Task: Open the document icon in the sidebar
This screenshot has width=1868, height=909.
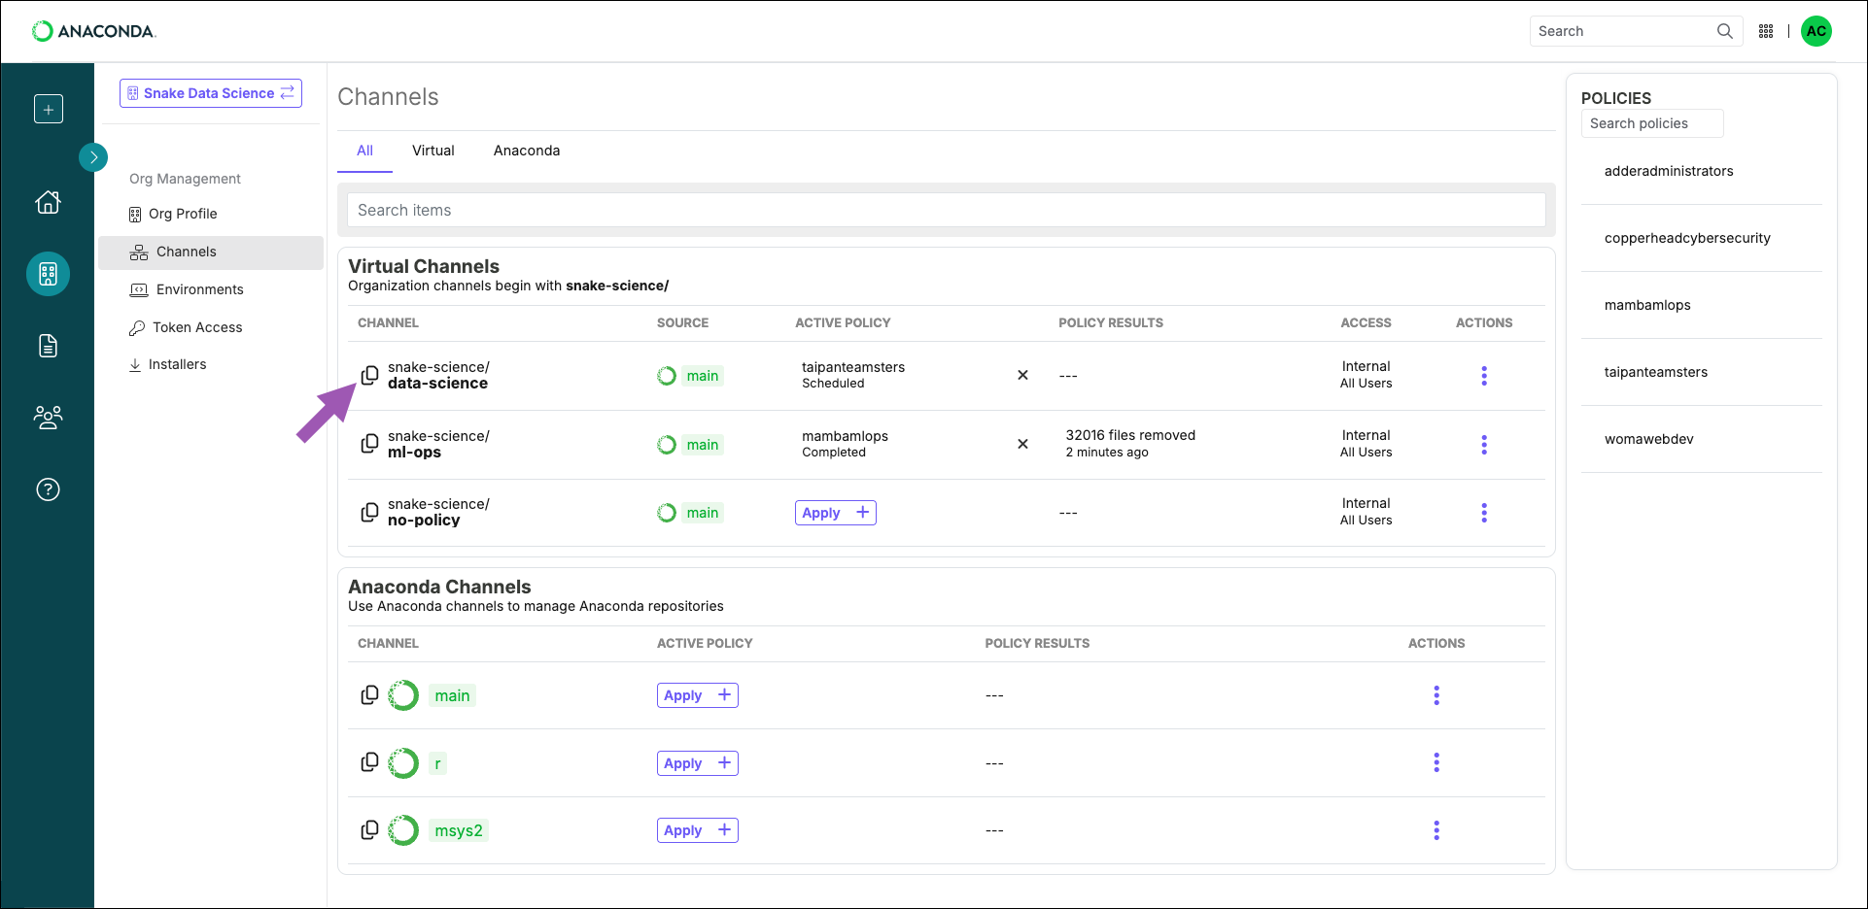Action: click(48, 346)
